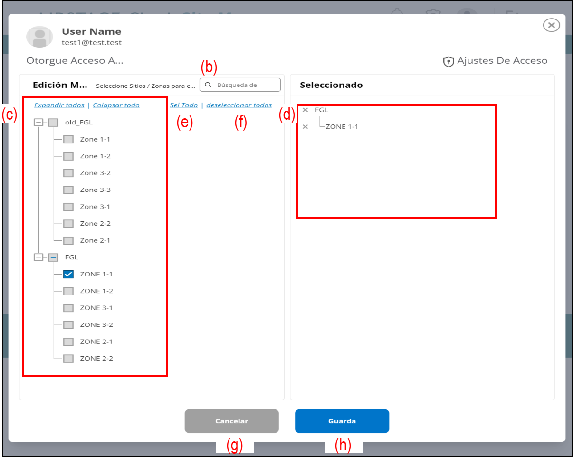This screenshot has width=573, height=457.
Task: Check the old_FGL site checkbox
Action: click(53, 123)
